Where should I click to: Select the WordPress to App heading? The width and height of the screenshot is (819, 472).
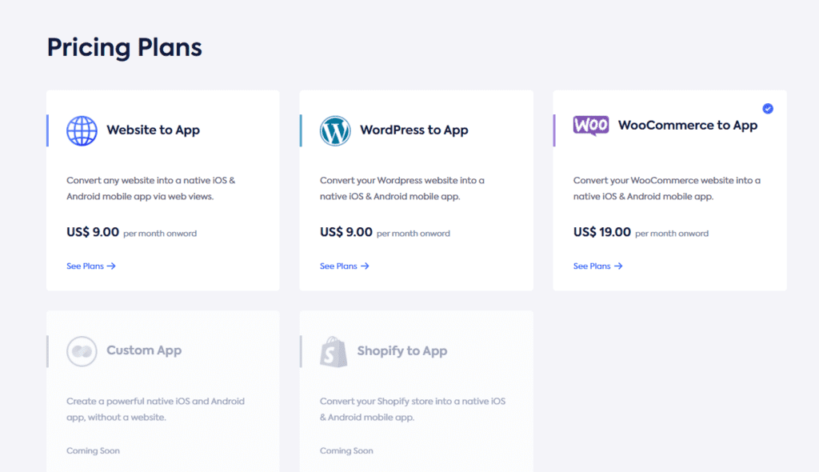tap(413, 130)
